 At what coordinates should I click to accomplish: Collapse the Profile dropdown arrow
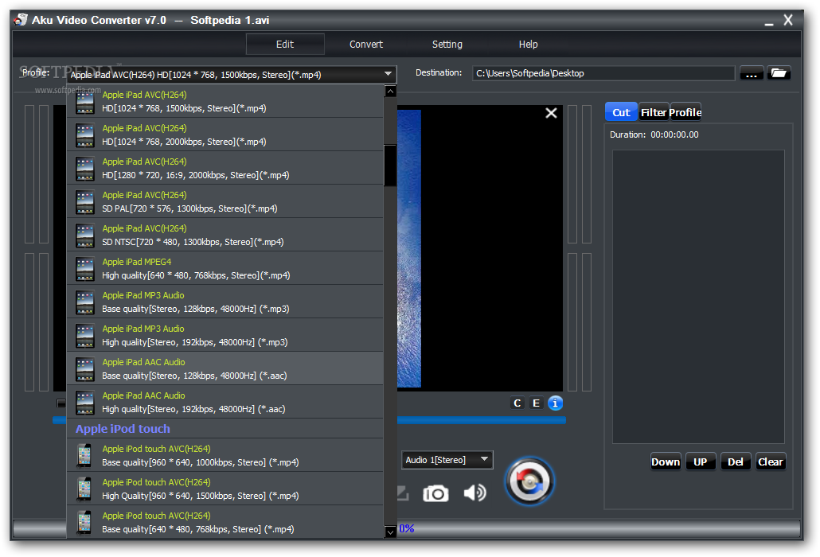388,74
